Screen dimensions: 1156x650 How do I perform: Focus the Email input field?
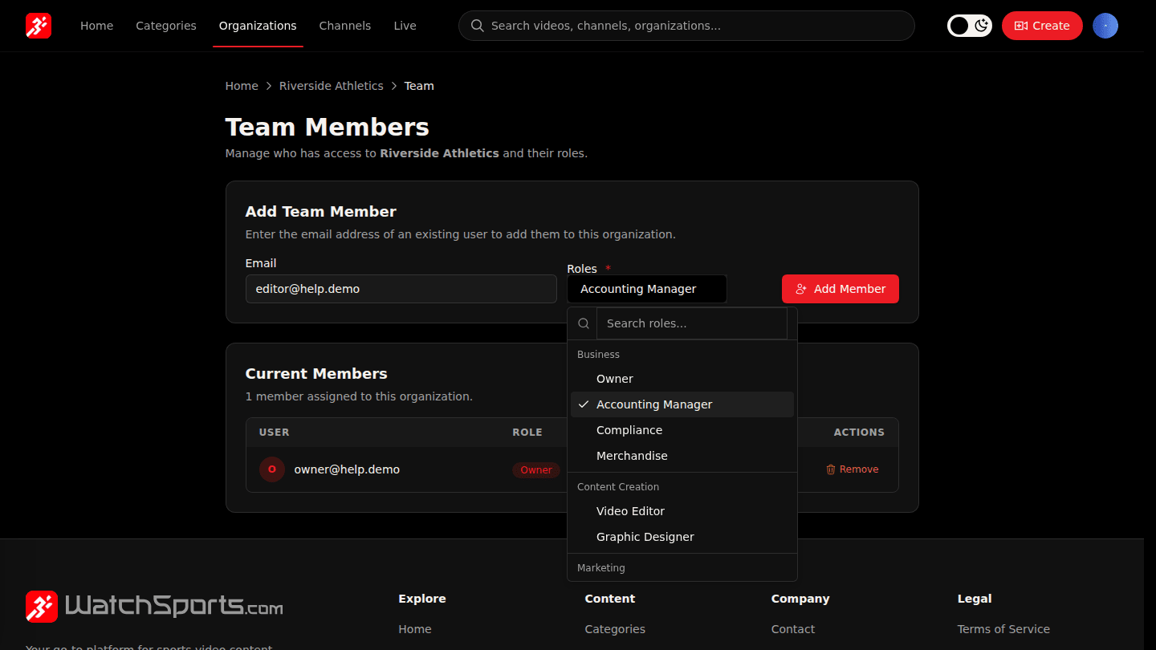pyautogui.click(x=401, y=289)
